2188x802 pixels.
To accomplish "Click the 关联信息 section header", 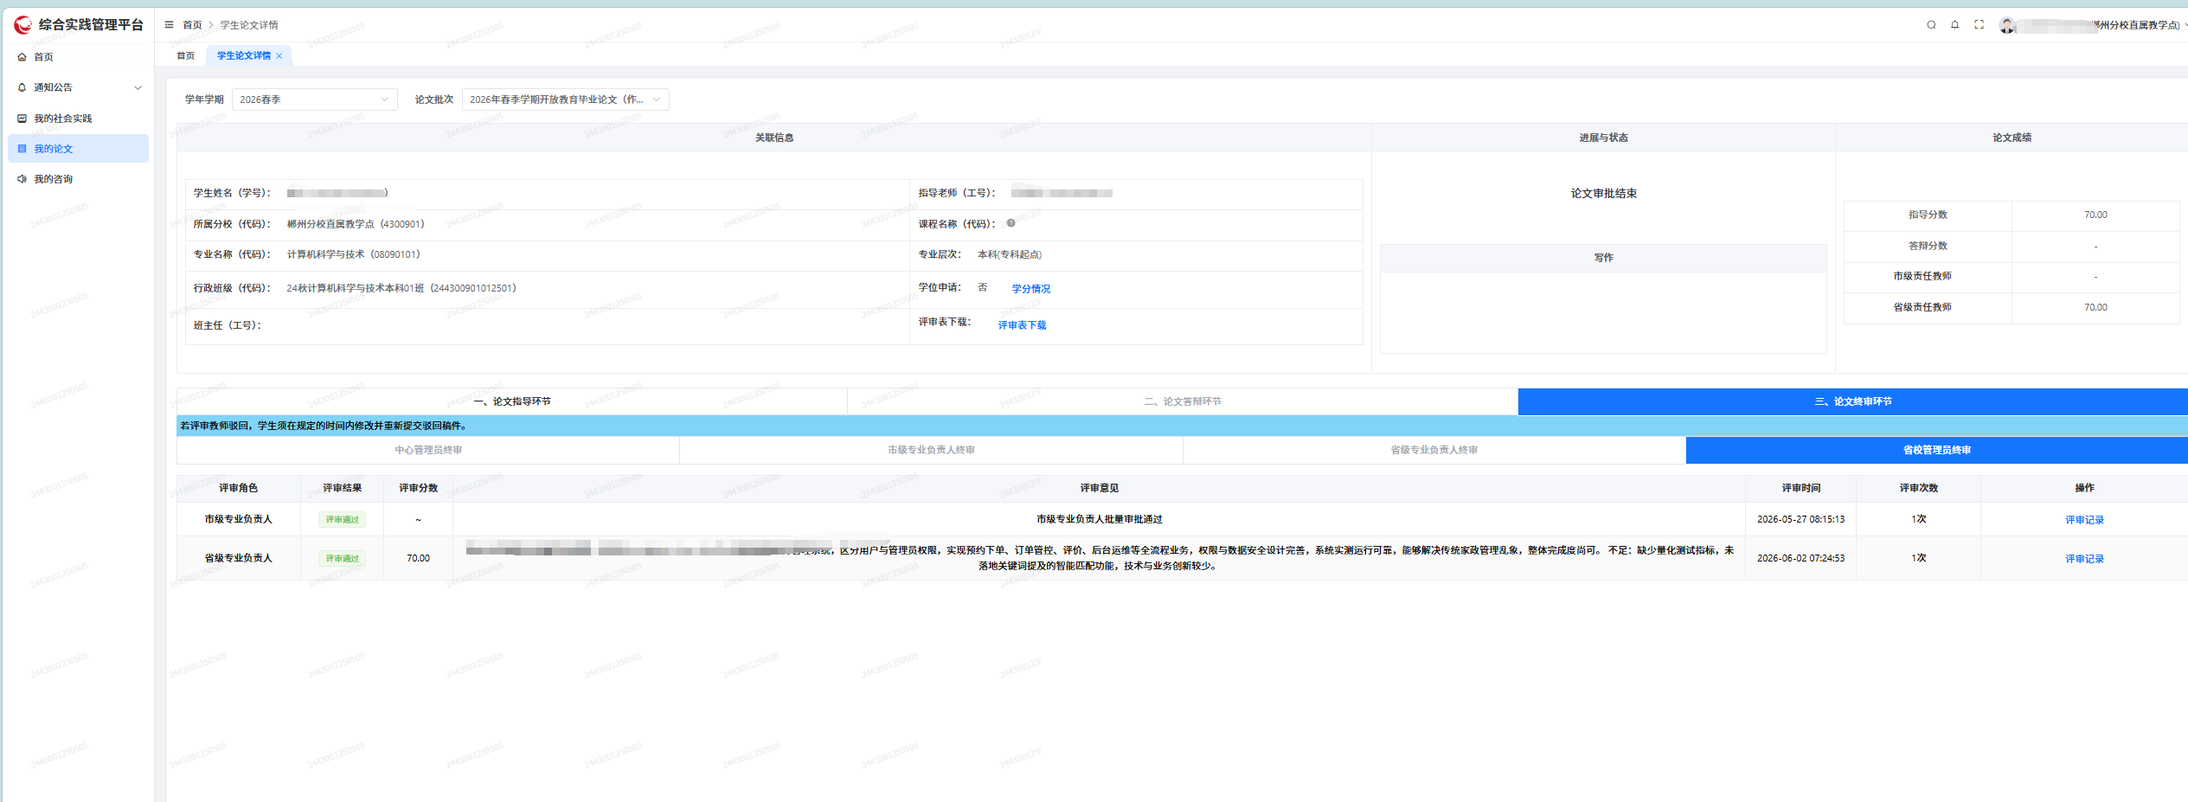I will pos(773,138).
